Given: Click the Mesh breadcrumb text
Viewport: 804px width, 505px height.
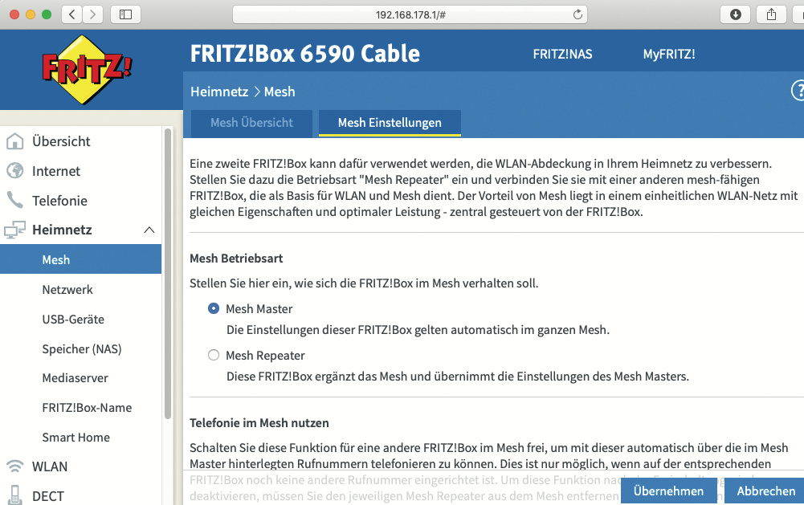Looking at the screenshot, I should click(280, 92).
